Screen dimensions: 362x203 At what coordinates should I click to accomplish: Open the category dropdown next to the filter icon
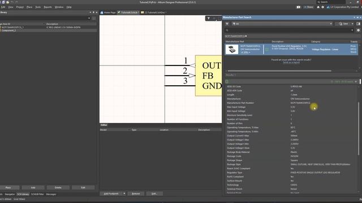pyautogui.click(x=282, y=24)
